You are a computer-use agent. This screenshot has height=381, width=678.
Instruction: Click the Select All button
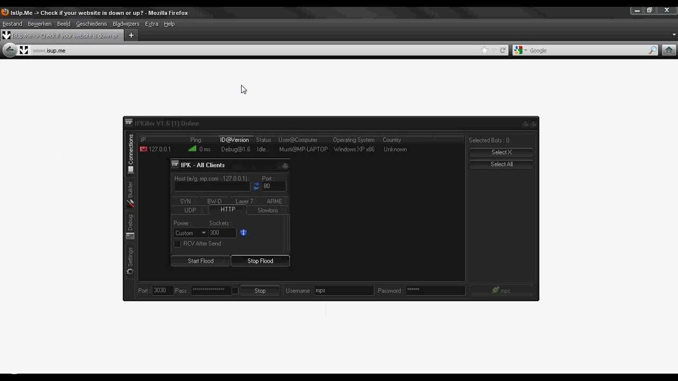501,164
